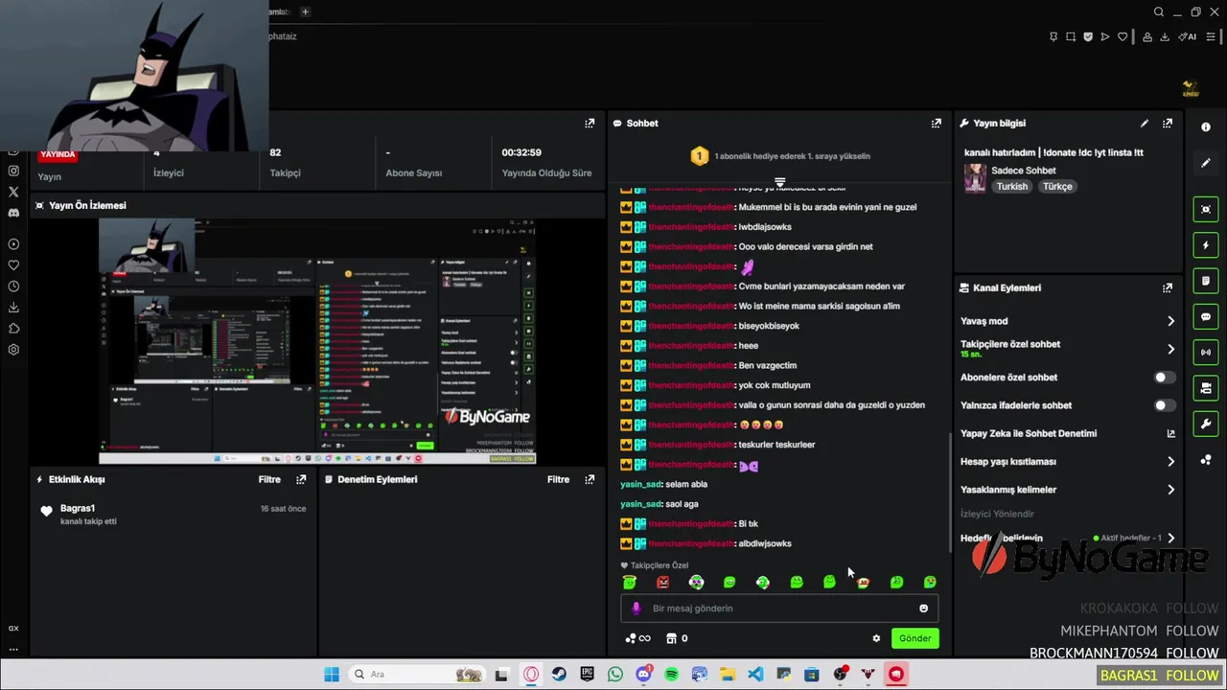Click the pencil icon in the right toolbar
Image resolution: width=1227 pixels, height=690 pixels.
click(1206, 163)
